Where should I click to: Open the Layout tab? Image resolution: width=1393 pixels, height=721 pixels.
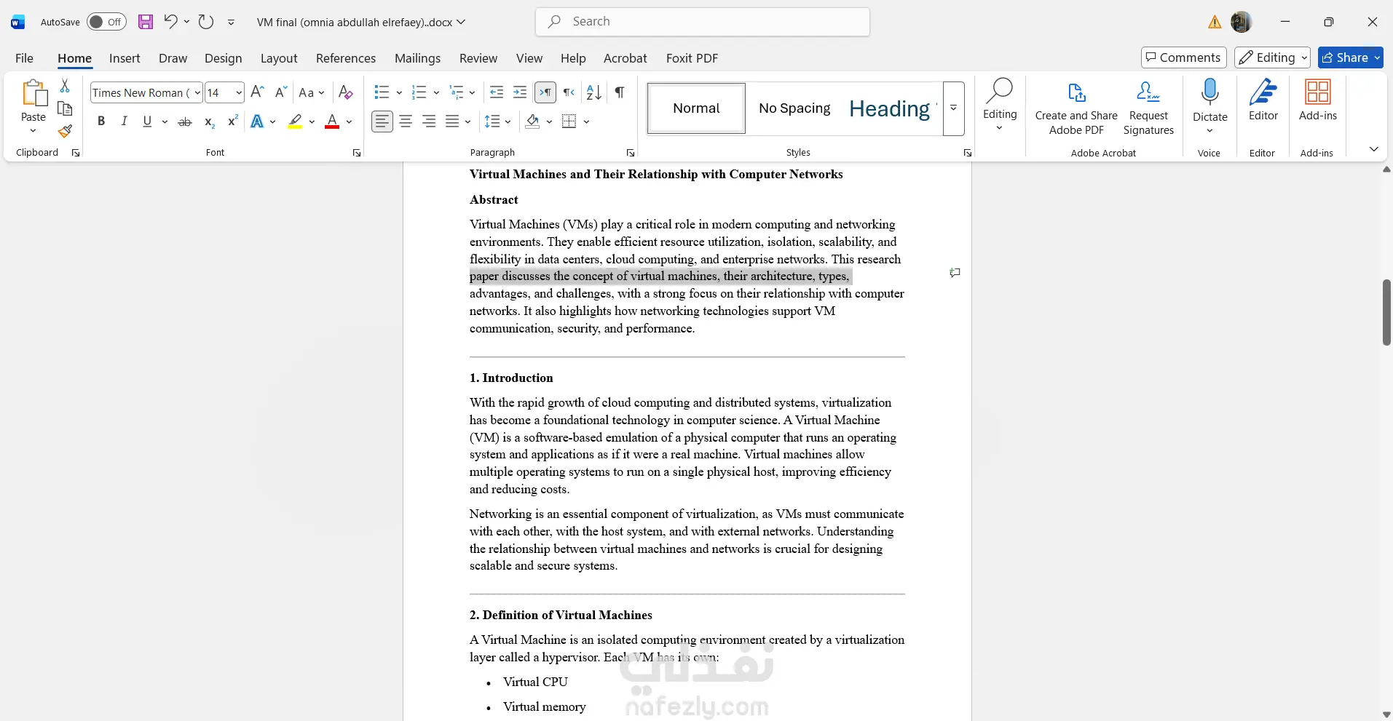coord(279,58)
